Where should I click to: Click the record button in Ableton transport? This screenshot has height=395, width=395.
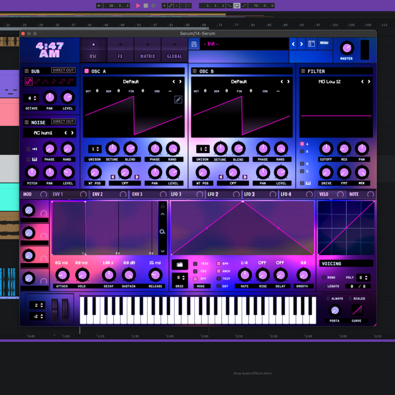(153, 6)
